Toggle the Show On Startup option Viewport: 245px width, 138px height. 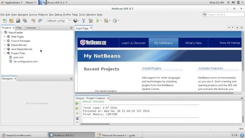click(x=230, y=43)
